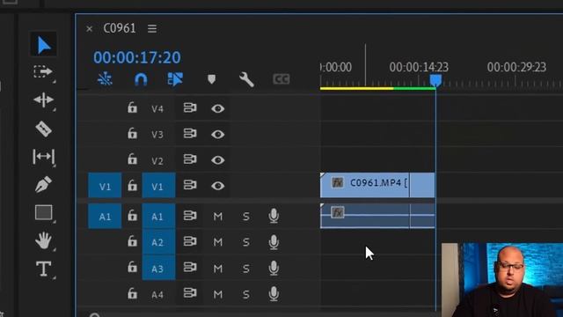Toggle lock on track V1

click(132, 186)
